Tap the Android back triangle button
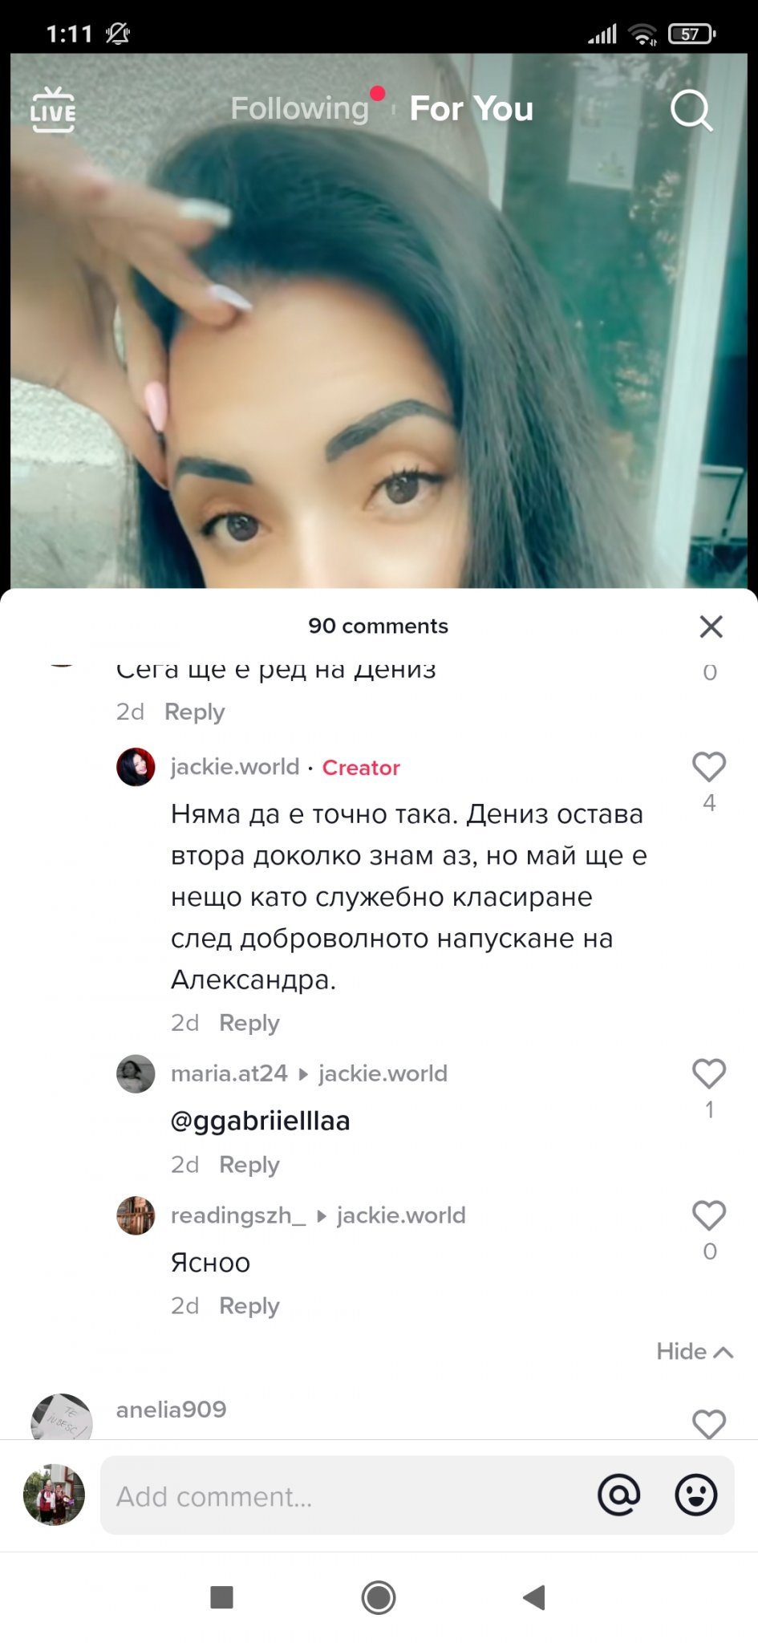758x1643 pixels. 534,1597
